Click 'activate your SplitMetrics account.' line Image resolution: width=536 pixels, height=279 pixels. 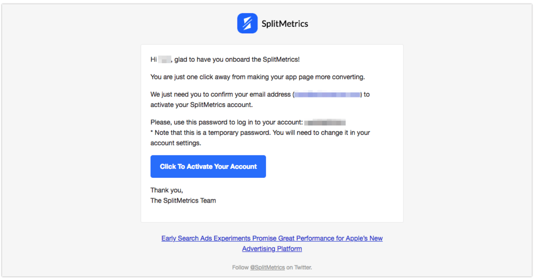(x=202, y=105)
